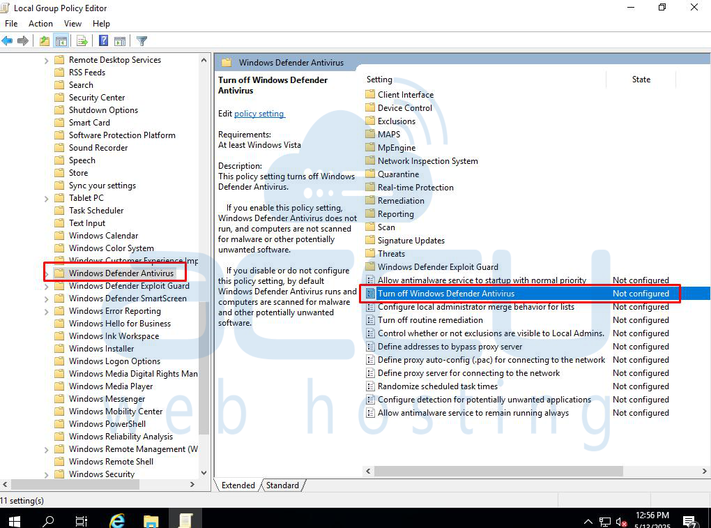Select the Client Interface folder icon

click(x=370, y=94)
